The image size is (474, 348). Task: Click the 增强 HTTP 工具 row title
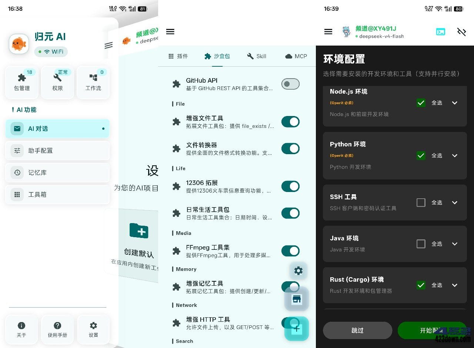point(208,319)
